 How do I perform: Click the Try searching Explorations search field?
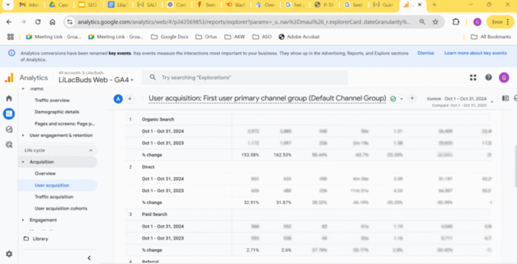(x=244, y=78)
